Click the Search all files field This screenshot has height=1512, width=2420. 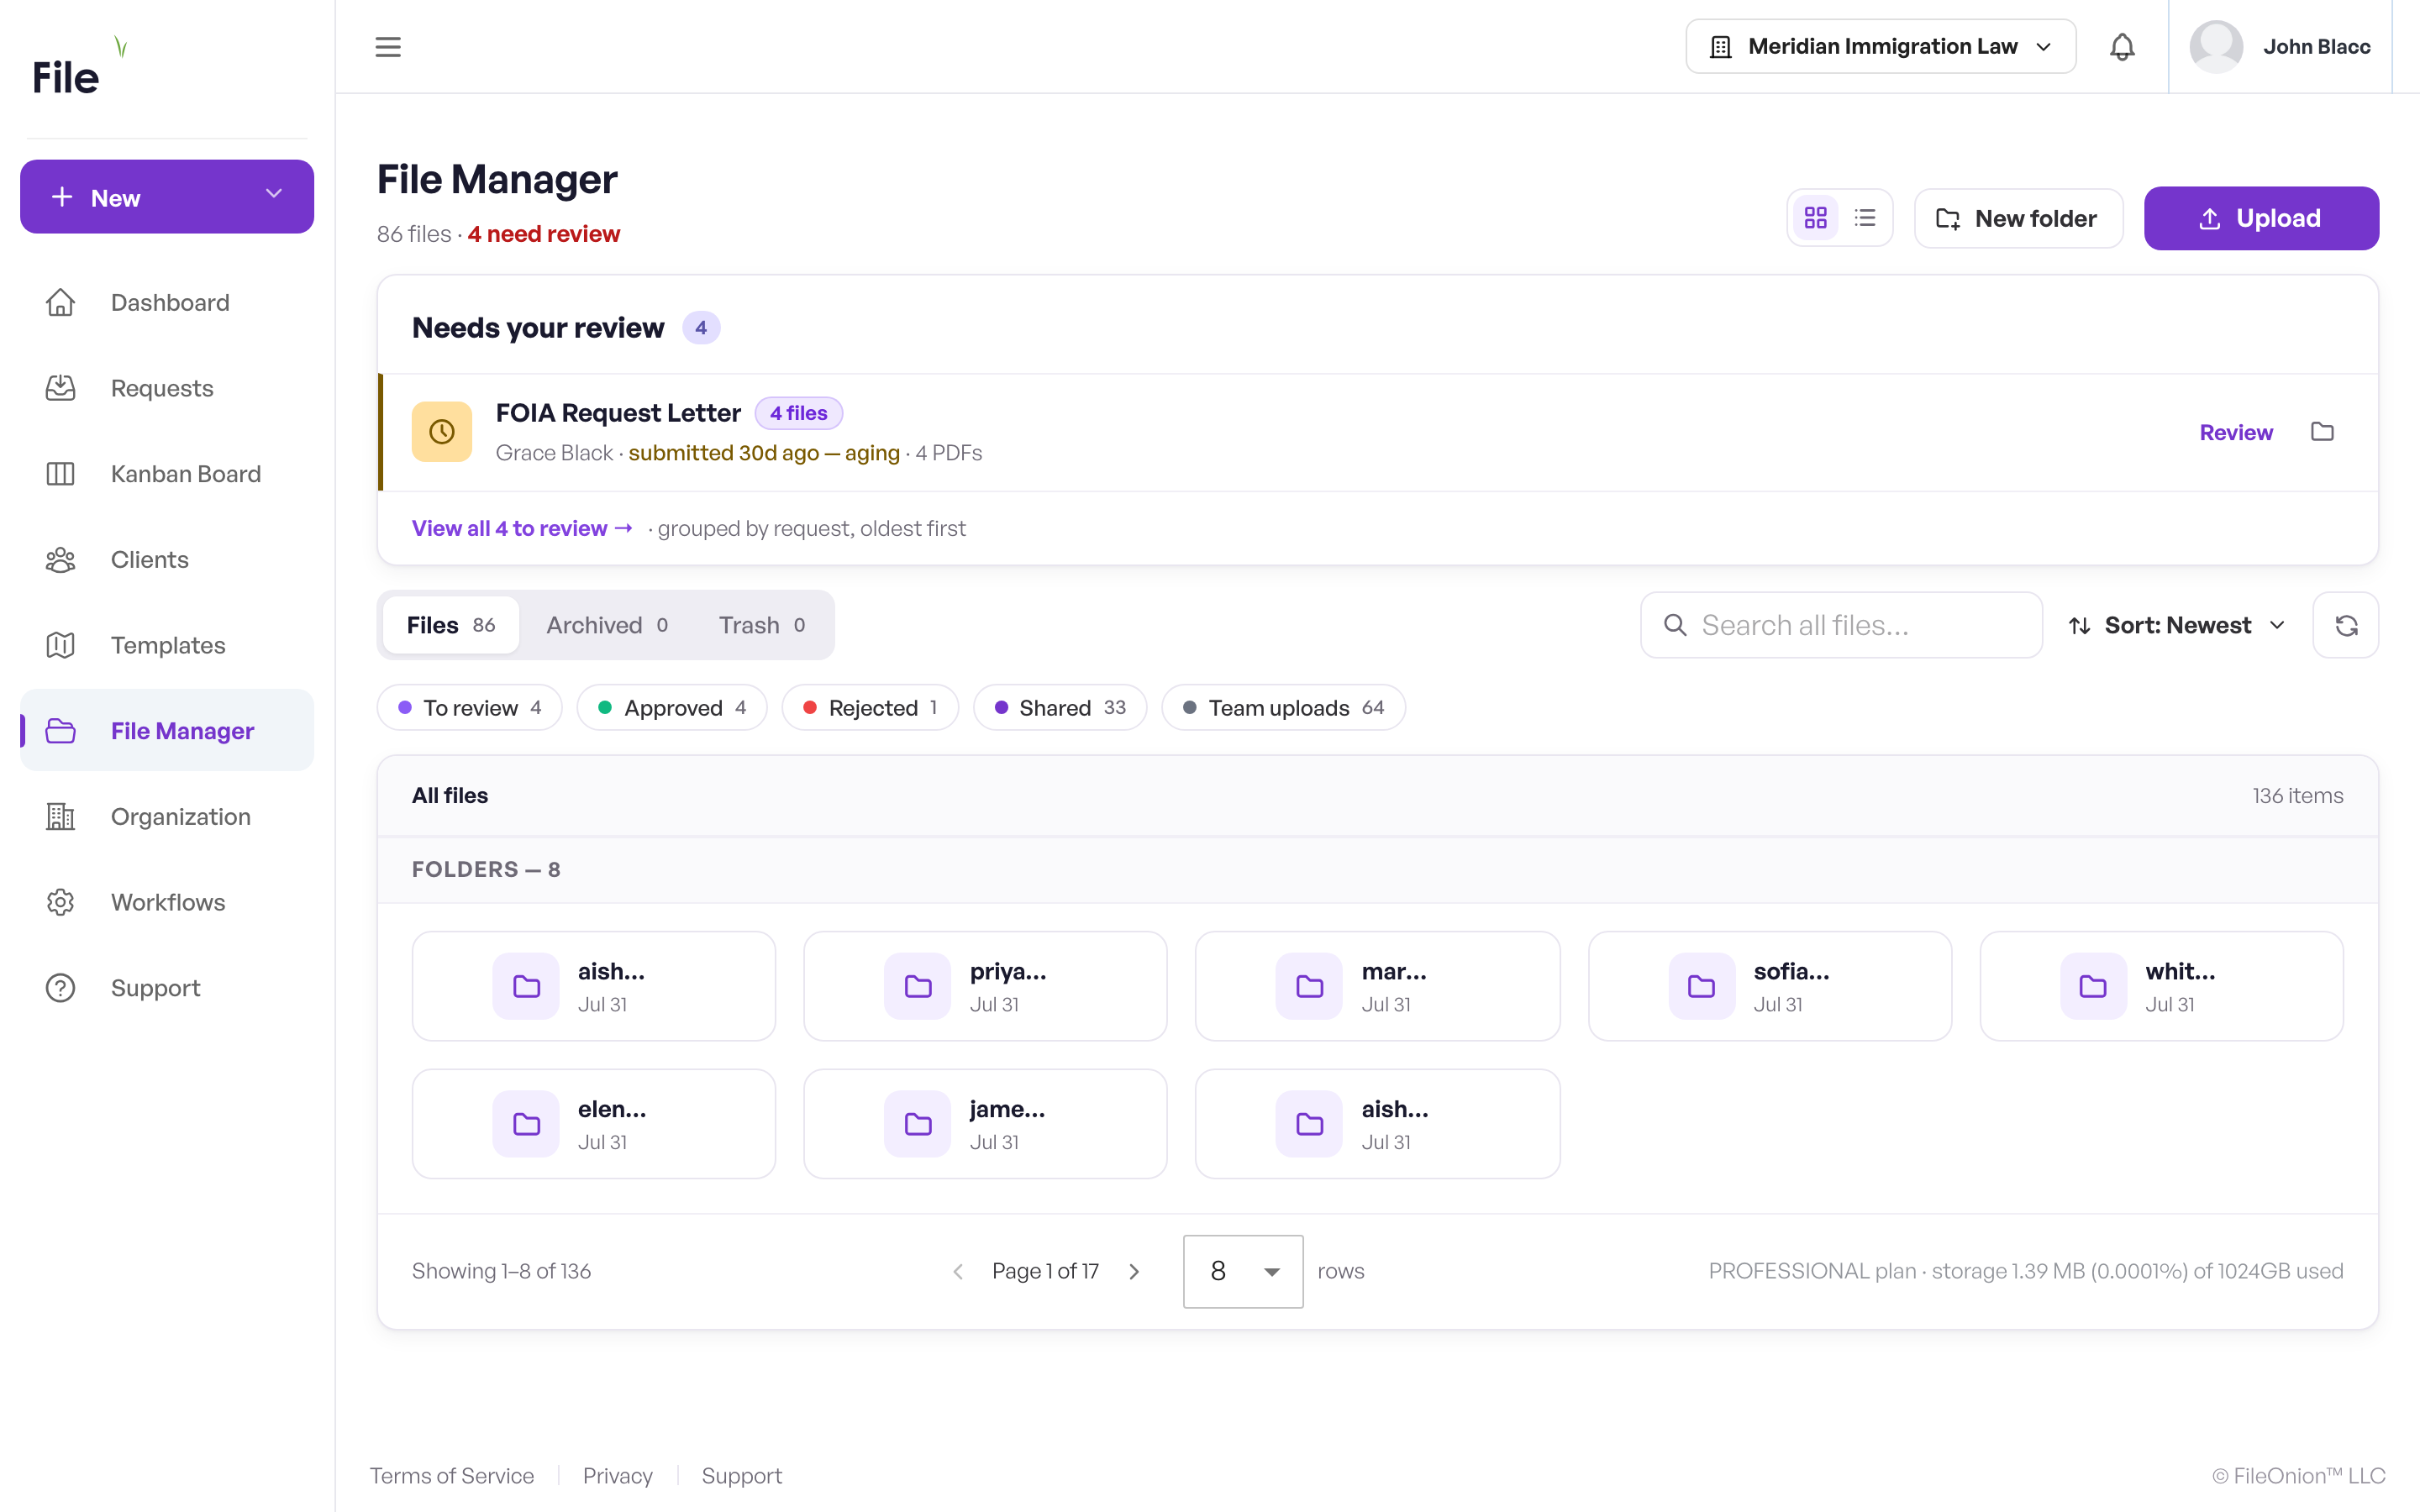coord(1841,626)
